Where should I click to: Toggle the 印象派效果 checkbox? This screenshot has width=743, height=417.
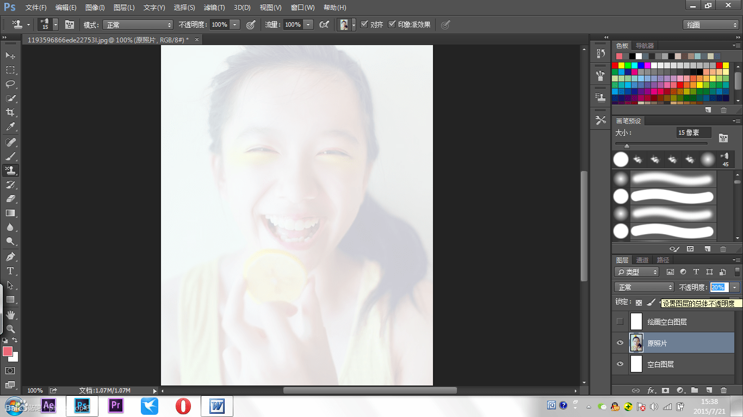392,24
